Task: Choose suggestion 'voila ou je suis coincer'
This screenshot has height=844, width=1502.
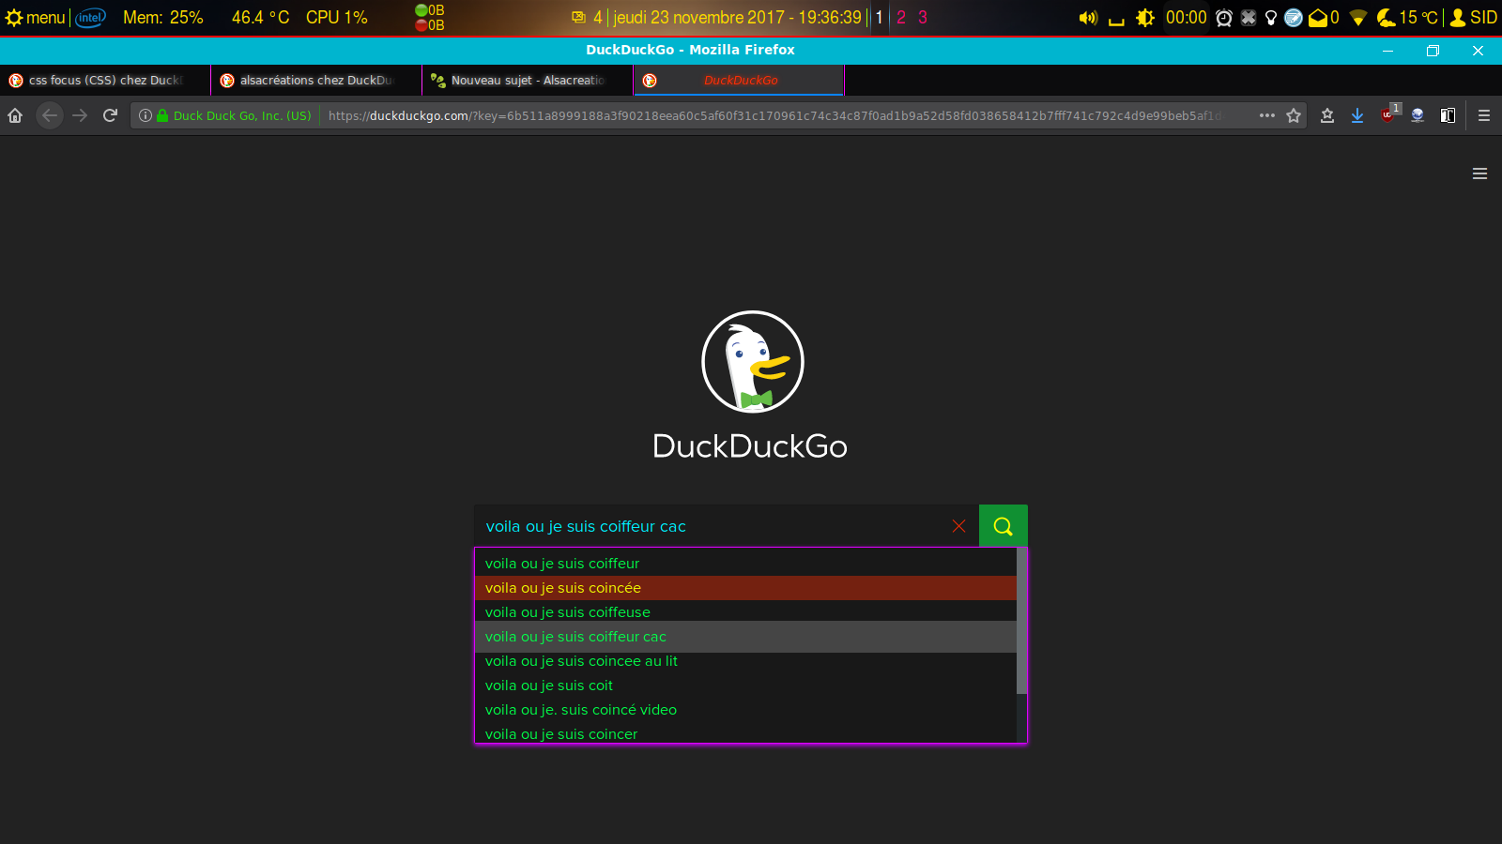Action: [746, 733]
